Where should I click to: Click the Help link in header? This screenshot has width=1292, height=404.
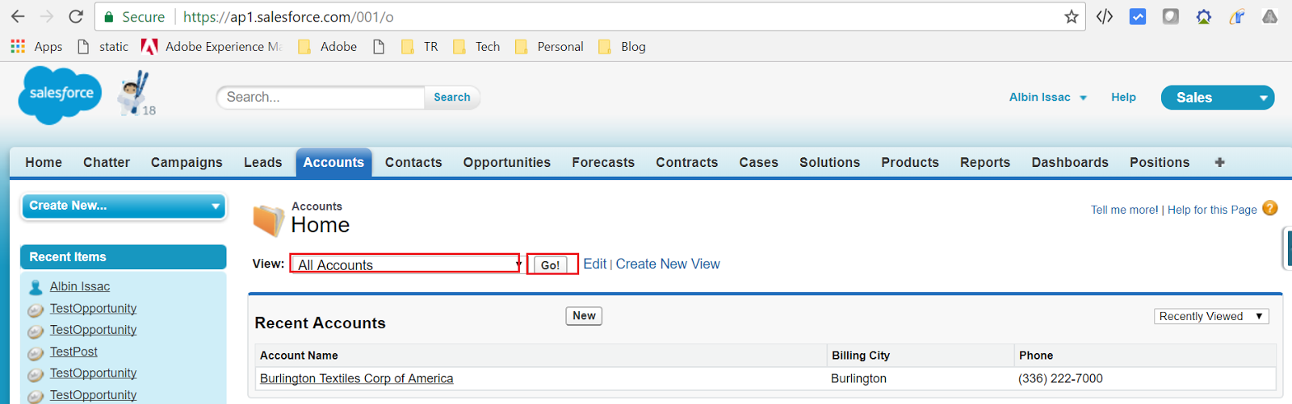tap(1123, 97)
